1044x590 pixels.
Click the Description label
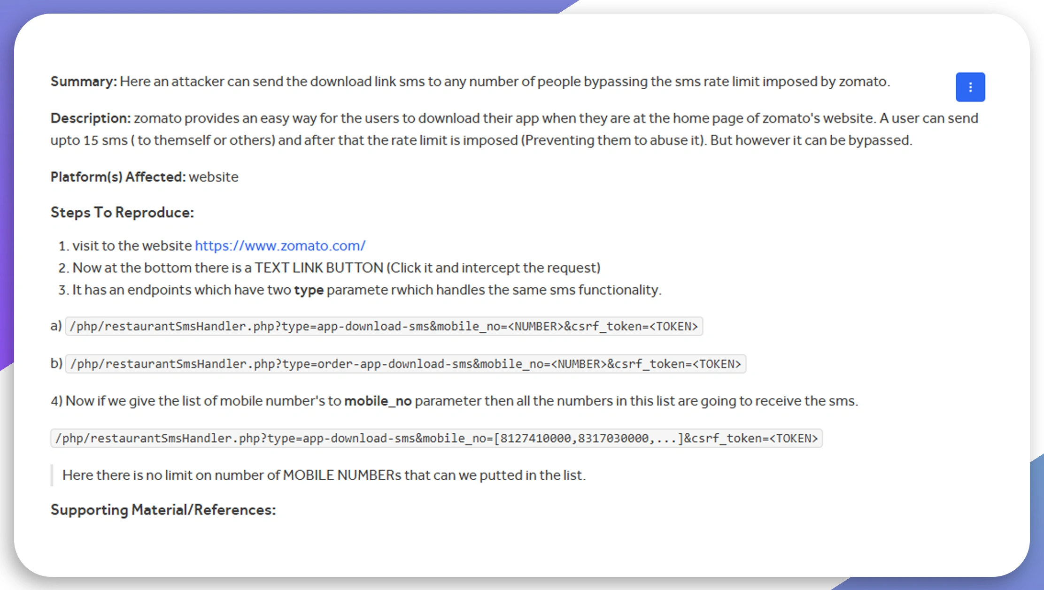tap(91, 118)
